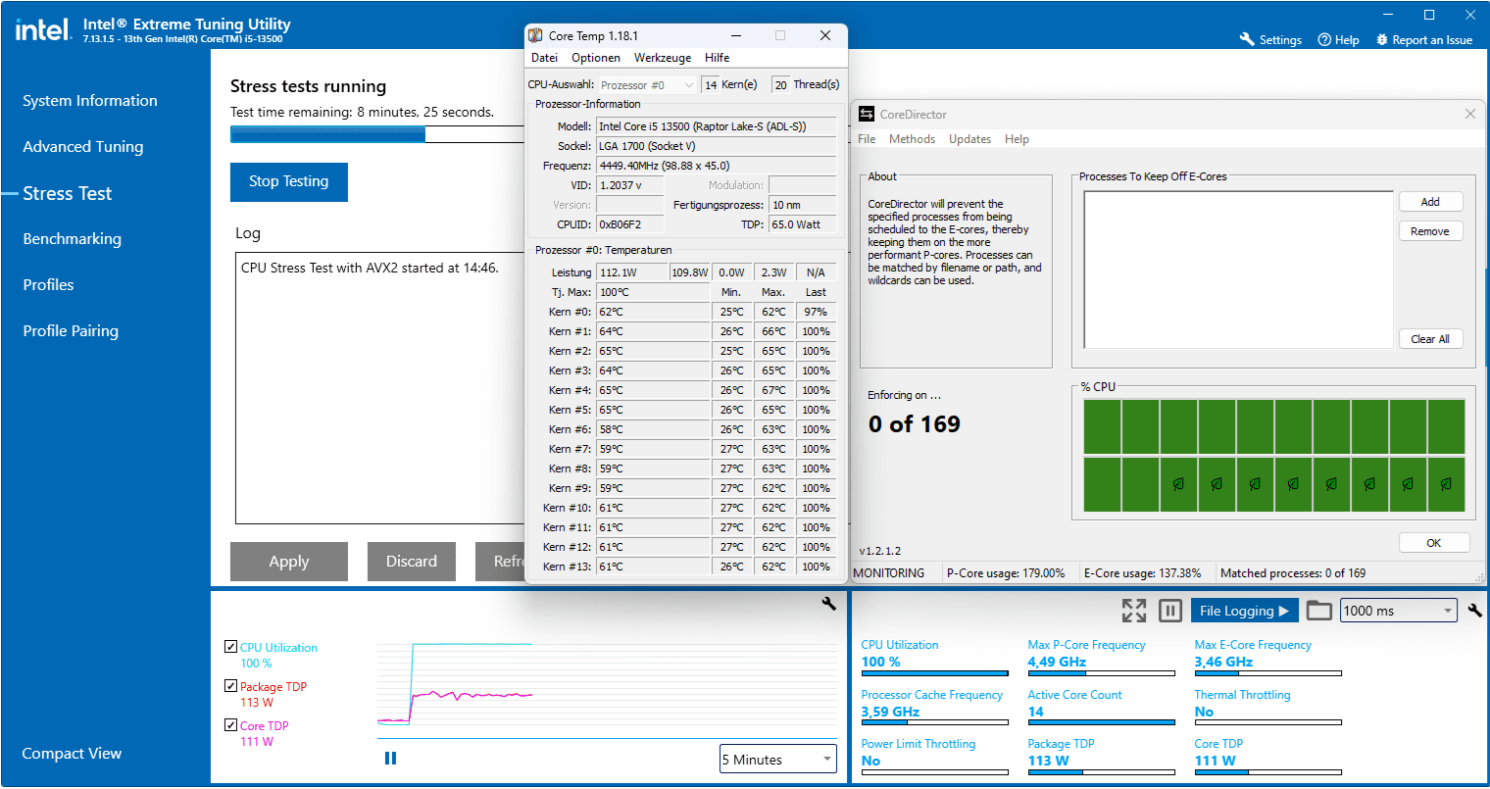Open the Datei menu in Core Temp
The image size is (1490, 789).
544,58
